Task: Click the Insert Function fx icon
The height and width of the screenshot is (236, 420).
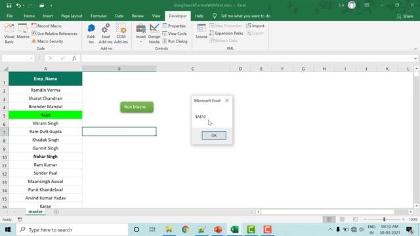Action: click(74, 58)
